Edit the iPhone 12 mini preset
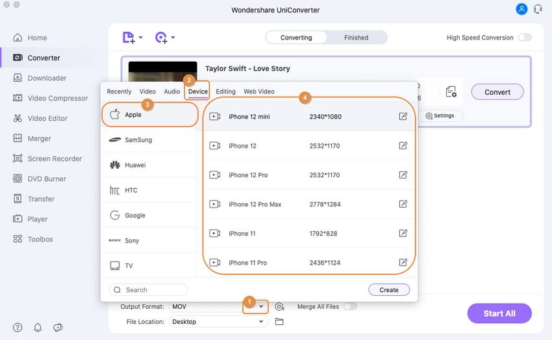 point(403,116)
